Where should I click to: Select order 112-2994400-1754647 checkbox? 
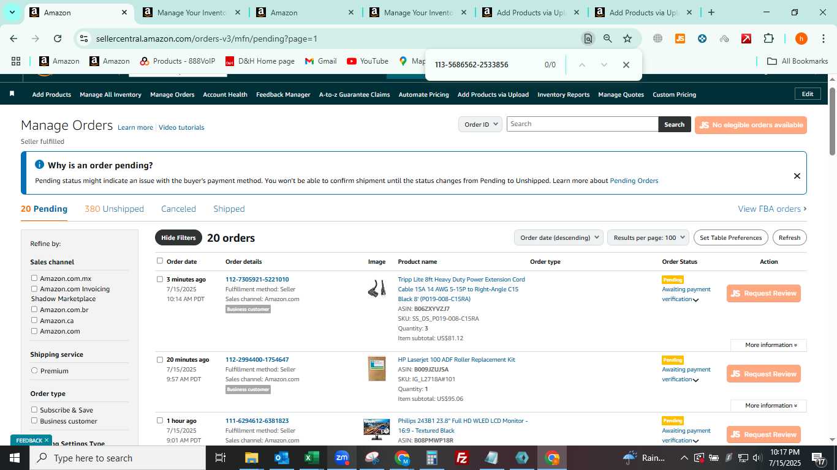pos(160,360)
